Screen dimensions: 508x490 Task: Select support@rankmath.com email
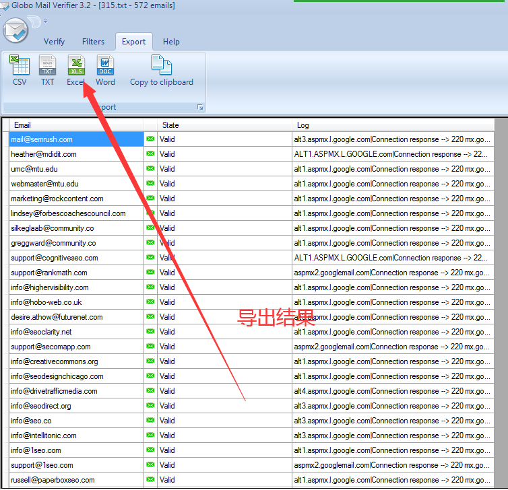pyautogui.click(x=76, y=273)
